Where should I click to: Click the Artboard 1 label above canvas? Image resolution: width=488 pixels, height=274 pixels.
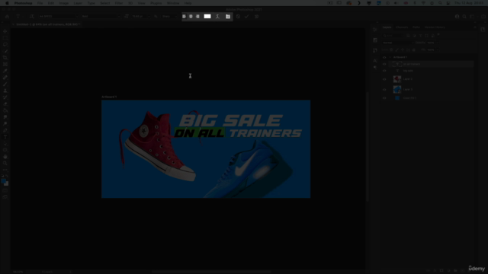click(109, 97)
